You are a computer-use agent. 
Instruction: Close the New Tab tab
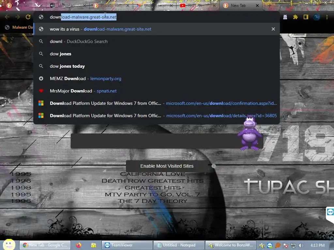point(257,6)
